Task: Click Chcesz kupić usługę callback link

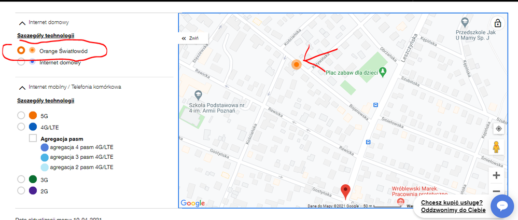Action: [x=453, y=206]
